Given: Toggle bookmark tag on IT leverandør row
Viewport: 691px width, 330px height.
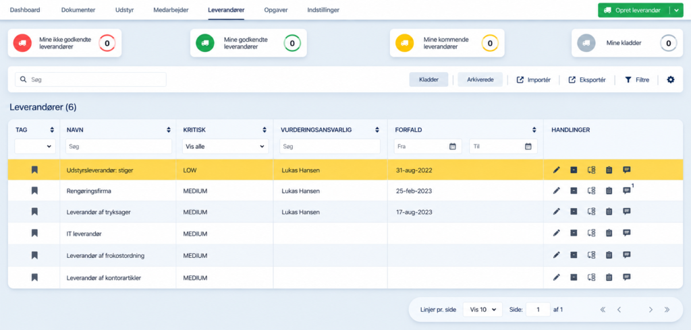Looking at the screenshot, I should point(34,233).
